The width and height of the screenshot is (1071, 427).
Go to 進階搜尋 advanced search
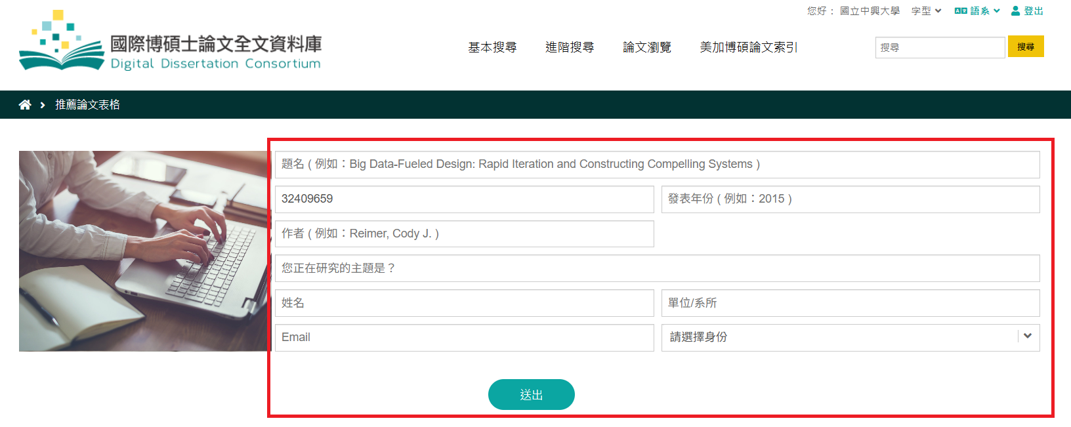click(570, 47)
